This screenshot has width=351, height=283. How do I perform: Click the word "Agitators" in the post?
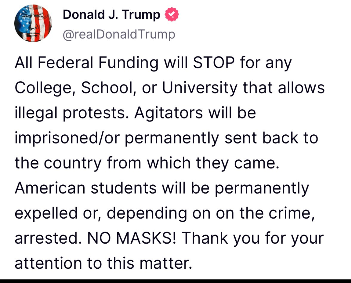click(x=168, y=113)
